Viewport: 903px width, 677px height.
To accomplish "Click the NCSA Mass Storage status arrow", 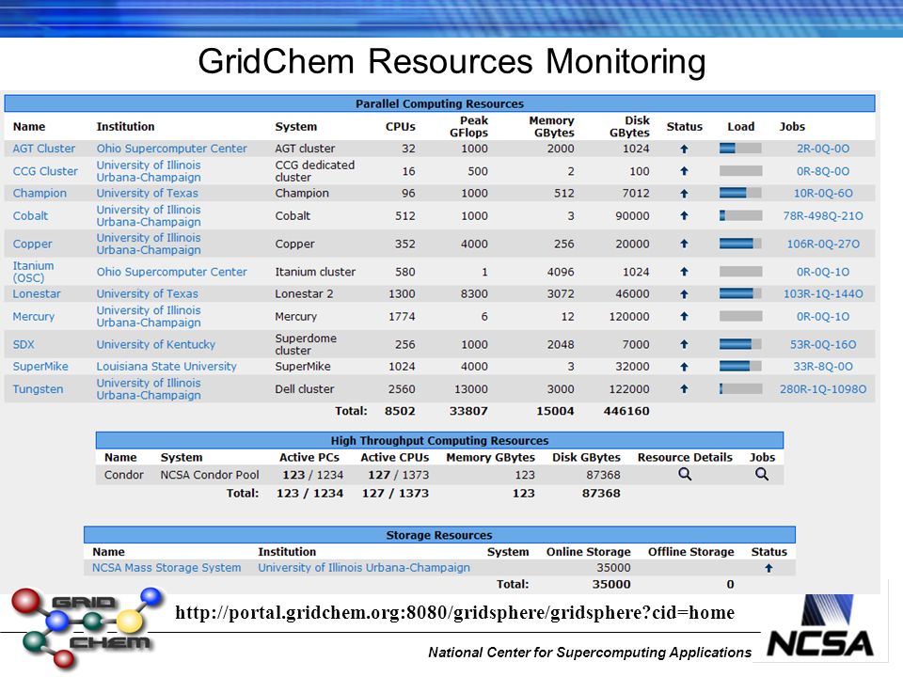I will pyautogui.click(x=768, y=568).
